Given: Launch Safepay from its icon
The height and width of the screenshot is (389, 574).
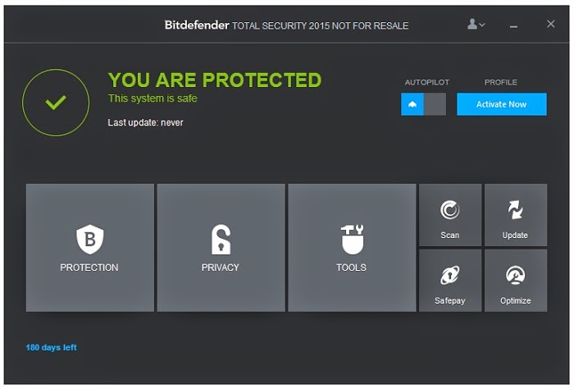Looking at the screenshot, I should coord(450,276).
